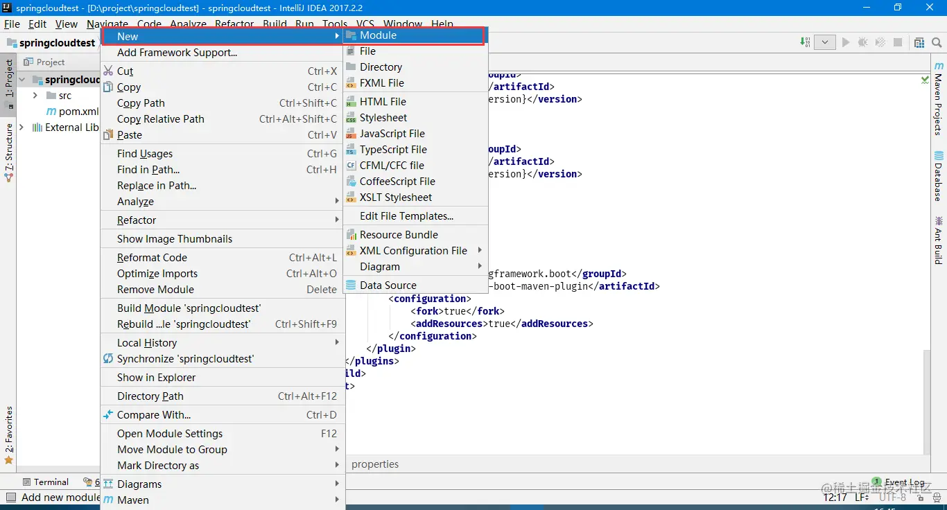Expand the src folder in Project tree

click(x=35, y=96)
